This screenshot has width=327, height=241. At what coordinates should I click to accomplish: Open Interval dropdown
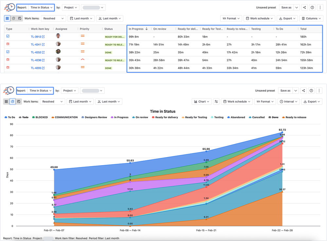click(289, 101)
